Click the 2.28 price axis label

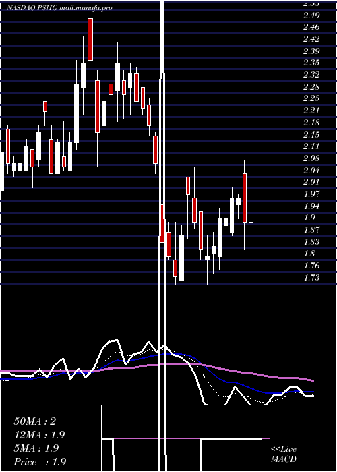pyautogui.click(x=311, y=86)
